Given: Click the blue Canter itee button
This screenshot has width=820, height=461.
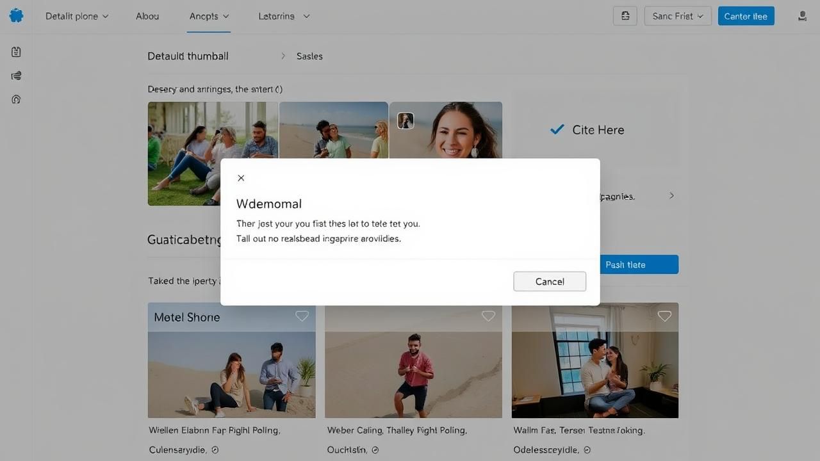Looking at the screenshot, I should tap(746, 16).
